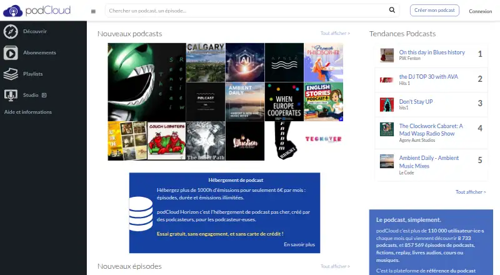Click Le podcast, simplement. heading
The image size is (500, 275).
(409, 220)
